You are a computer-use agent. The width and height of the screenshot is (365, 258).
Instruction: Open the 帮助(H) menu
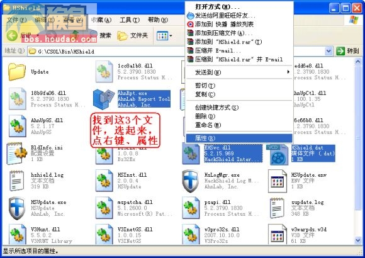157,20
